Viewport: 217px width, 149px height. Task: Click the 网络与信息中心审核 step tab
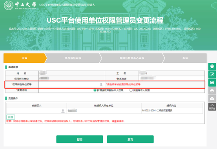tap(132, 58)
